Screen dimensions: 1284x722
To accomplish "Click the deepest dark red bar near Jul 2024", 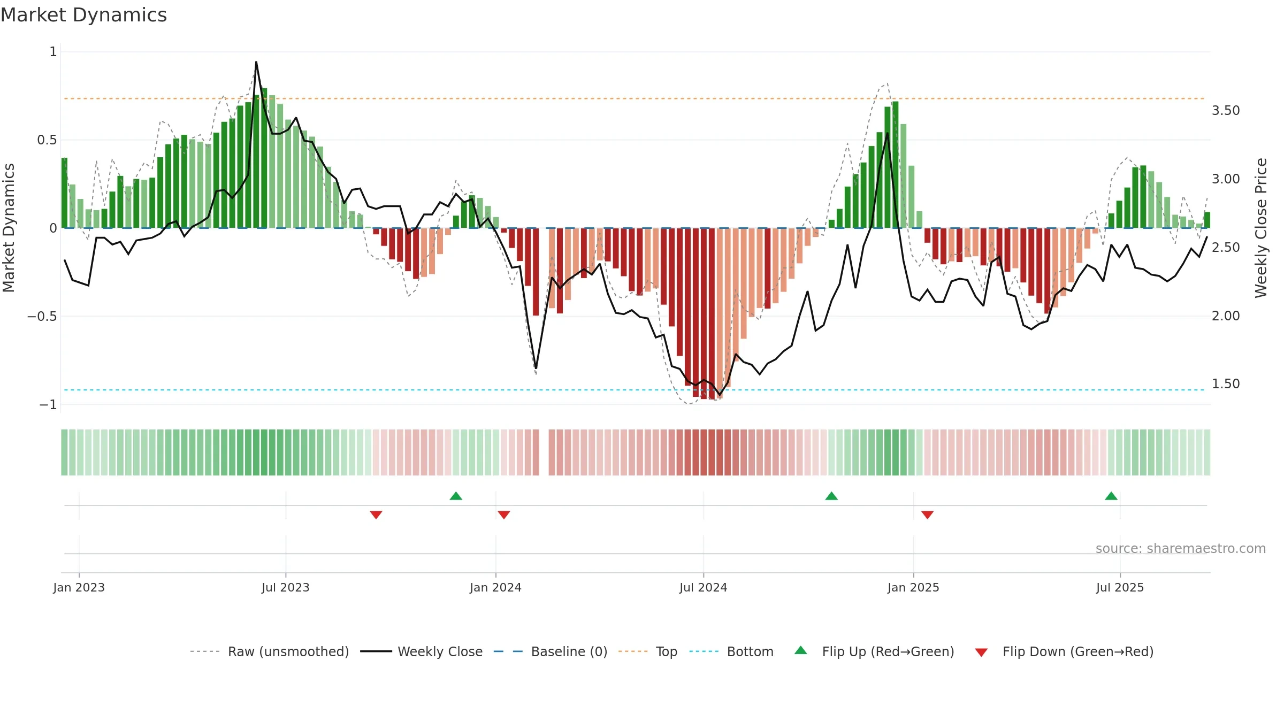I will pyautogui.click(x=712, y=314).
